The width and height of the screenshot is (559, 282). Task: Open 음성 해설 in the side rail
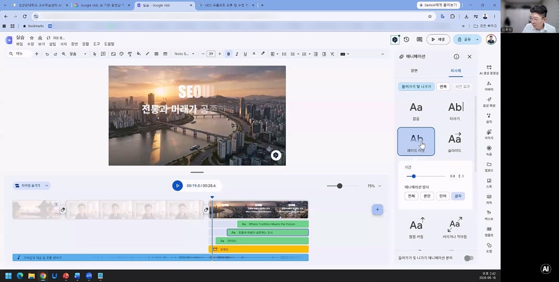[489, 102]
